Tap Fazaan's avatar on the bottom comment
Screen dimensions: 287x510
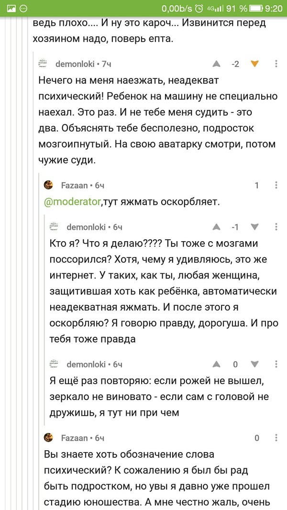coord(49,437)
